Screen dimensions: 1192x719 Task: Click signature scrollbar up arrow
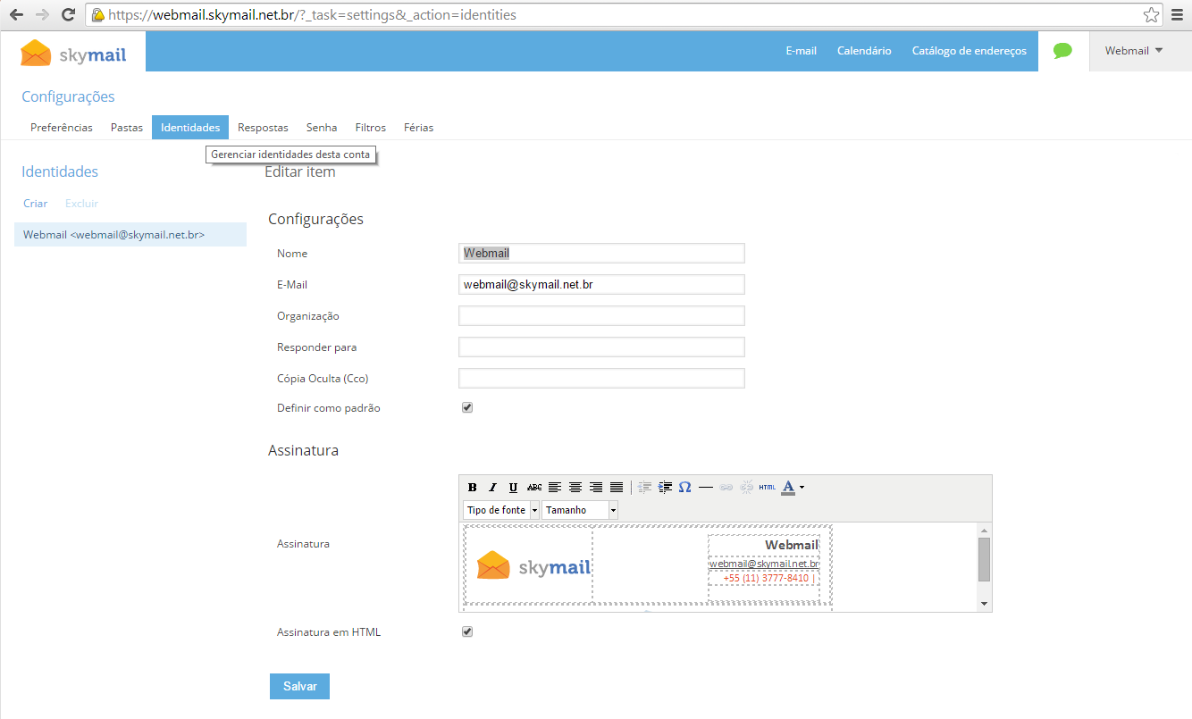[x=985, y=530]
